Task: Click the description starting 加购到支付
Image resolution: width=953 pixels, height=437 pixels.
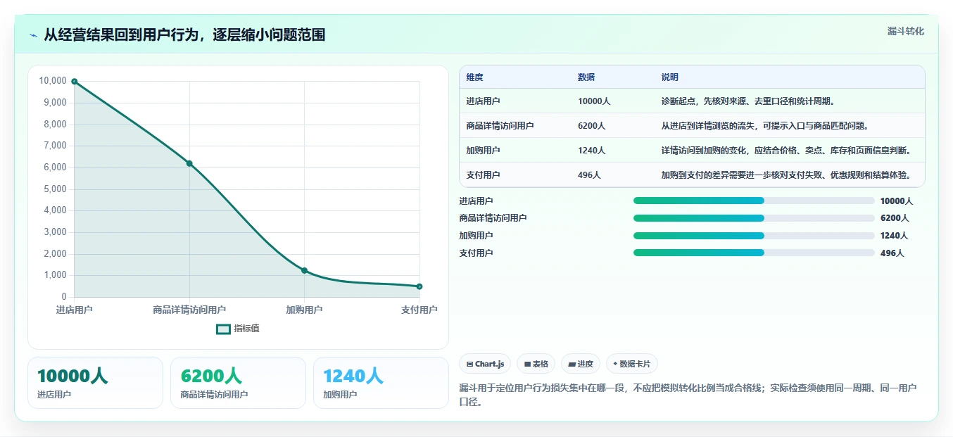Action: pyautogui.click(x=787, y=175)
